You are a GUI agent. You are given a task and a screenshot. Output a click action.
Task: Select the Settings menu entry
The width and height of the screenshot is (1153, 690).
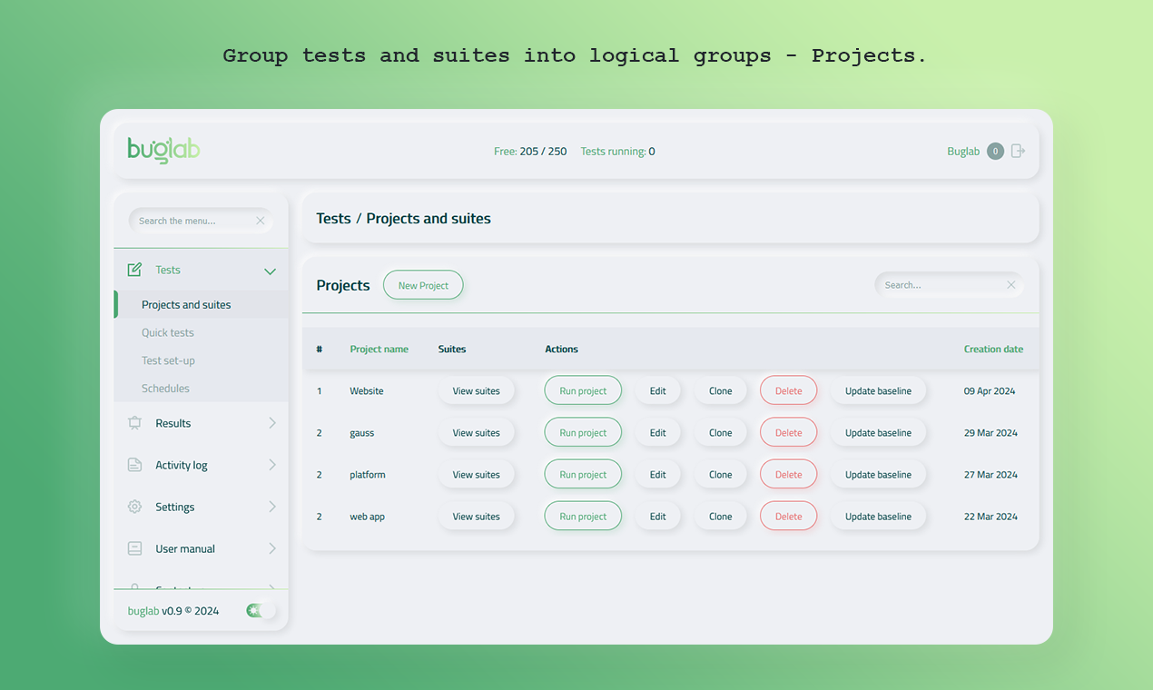201,507
